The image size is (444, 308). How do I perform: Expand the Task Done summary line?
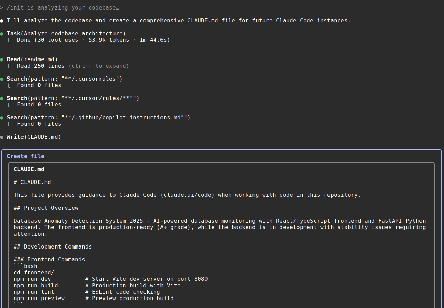[x=93, y=40]
